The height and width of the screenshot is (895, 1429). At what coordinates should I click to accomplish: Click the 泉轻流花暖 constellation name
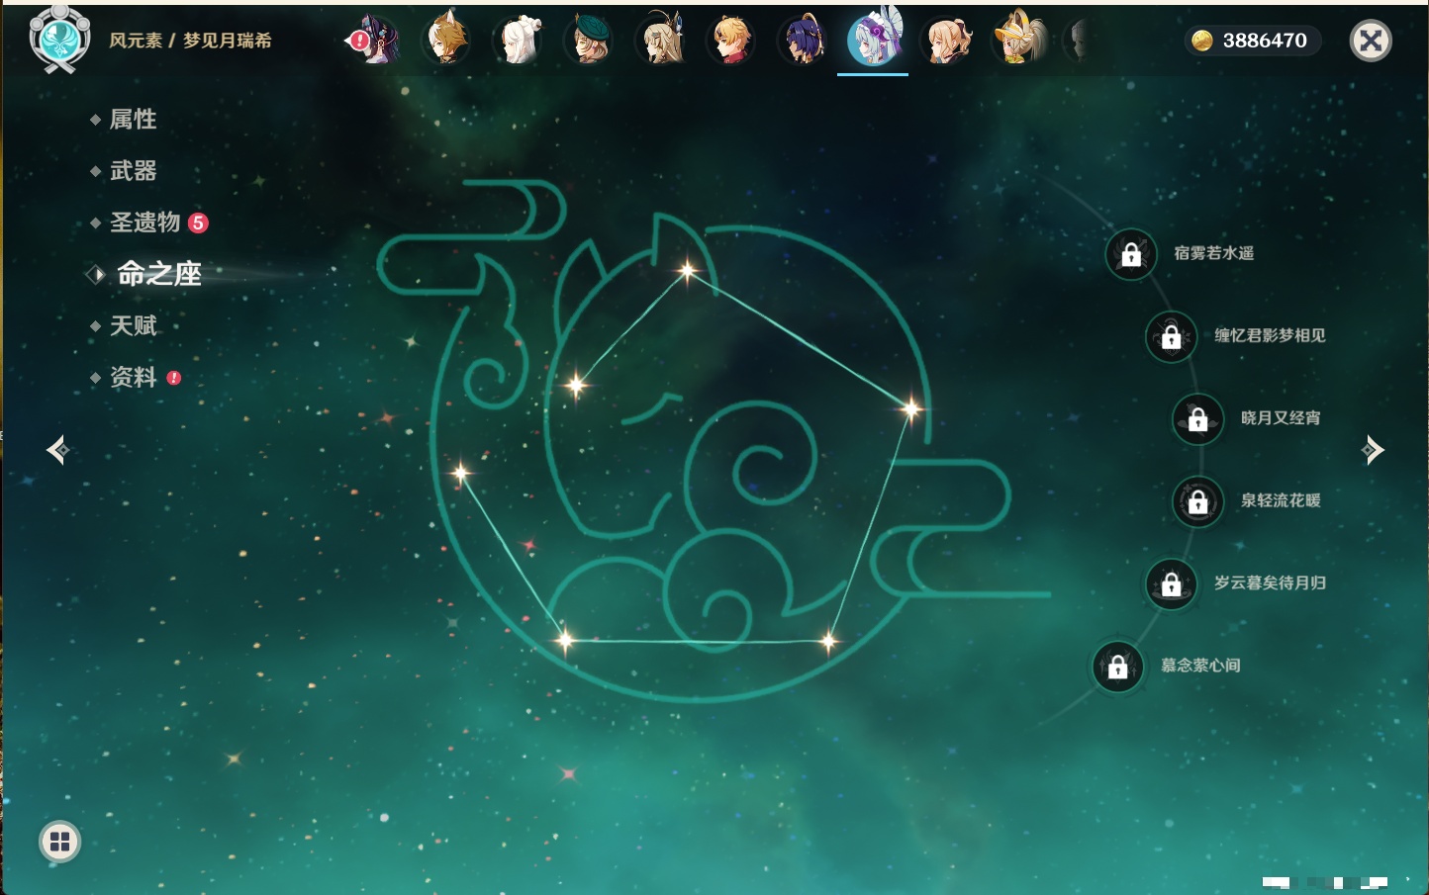click(1282, 500)
